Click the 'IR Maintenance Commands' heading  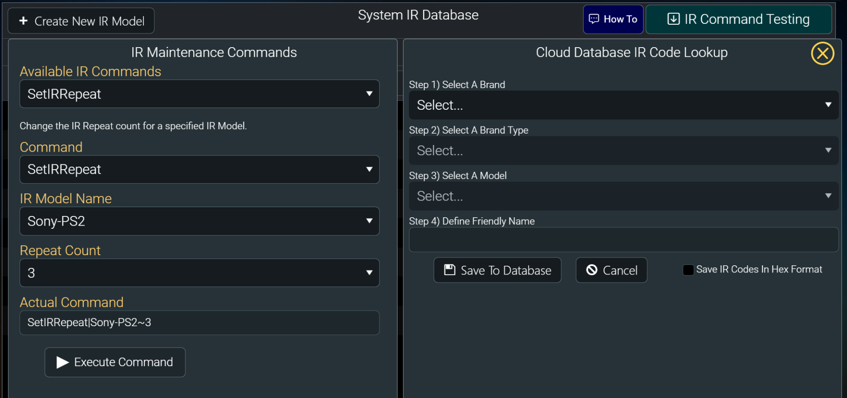point(214,52)
